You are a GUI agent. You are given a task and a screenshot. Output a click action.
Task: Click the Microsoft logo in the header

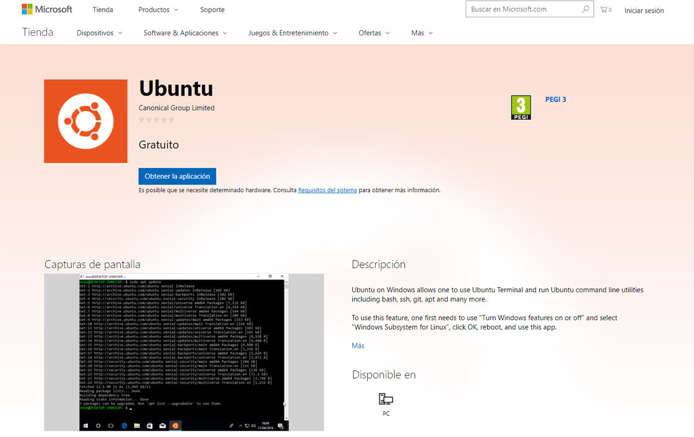pos(46,9)
